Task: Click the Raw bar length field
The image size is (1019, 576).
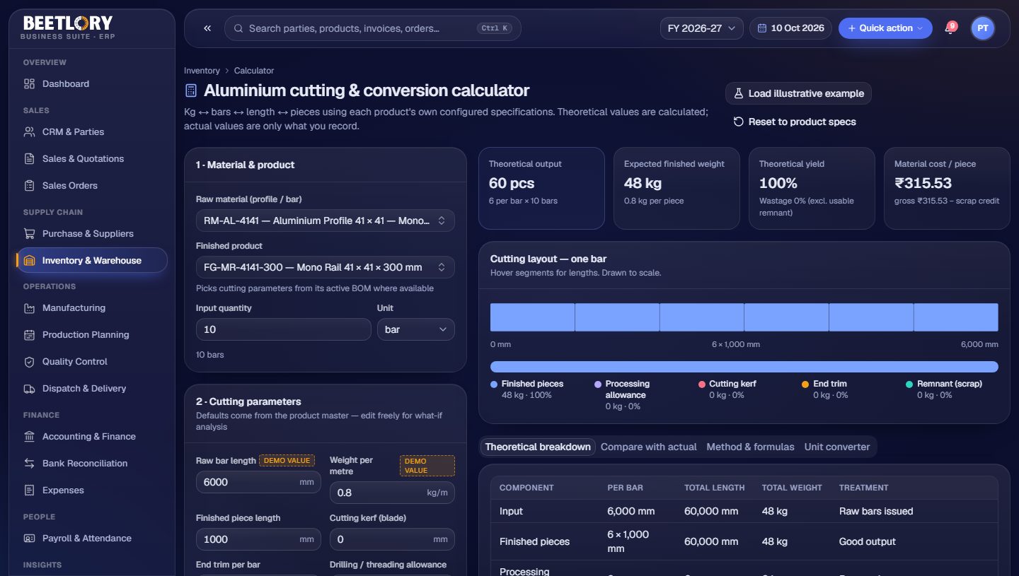Action: click(x=258, y=482)
